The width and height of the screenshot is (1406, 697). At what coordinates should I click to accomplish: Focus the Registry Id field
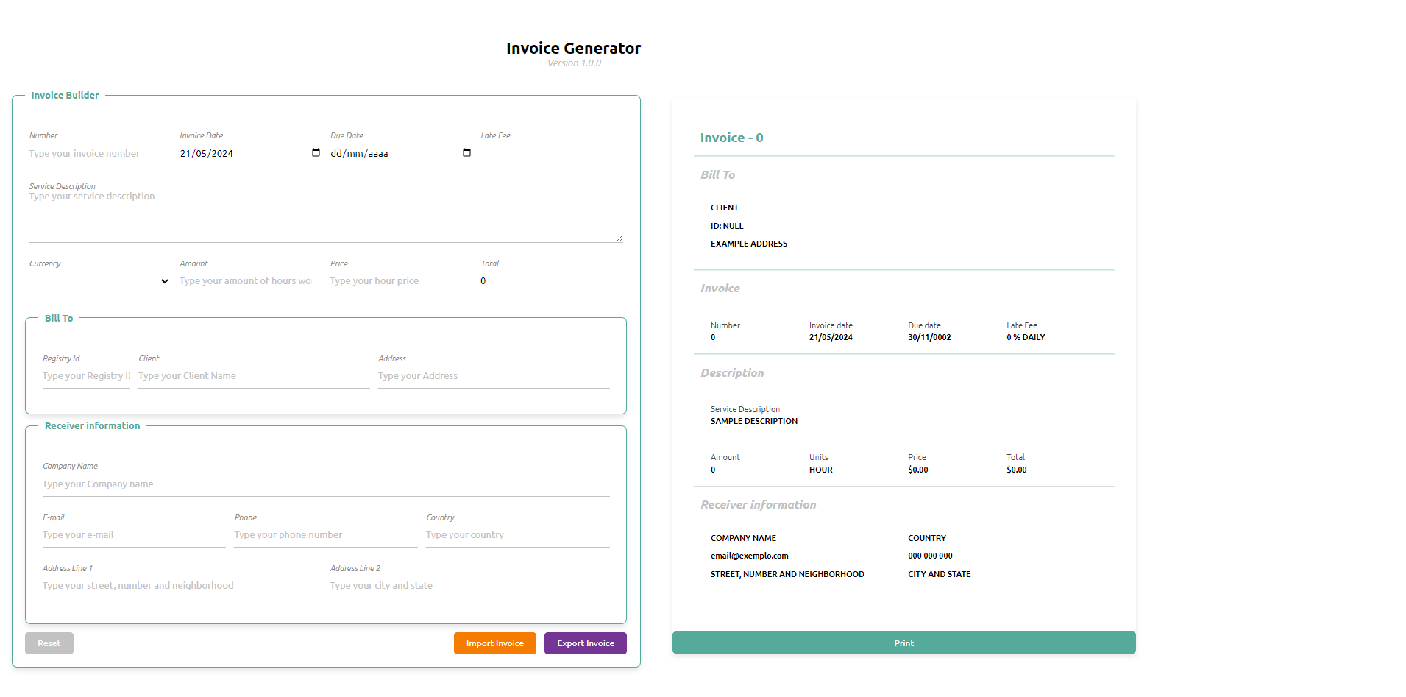point(86,376)
